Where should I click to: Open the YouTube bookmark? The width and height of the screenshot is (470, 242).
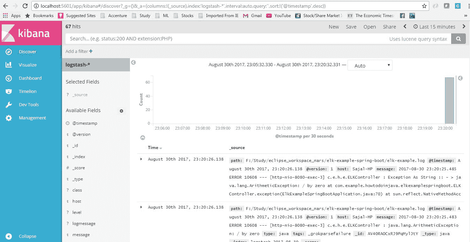click(278, 16)
